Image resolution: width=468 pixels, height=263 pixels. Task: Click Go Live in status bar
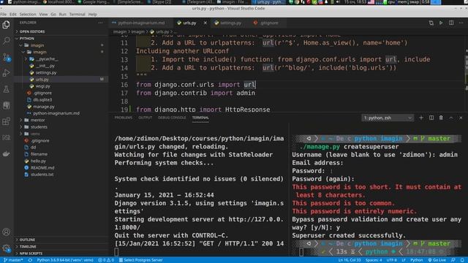437,260
